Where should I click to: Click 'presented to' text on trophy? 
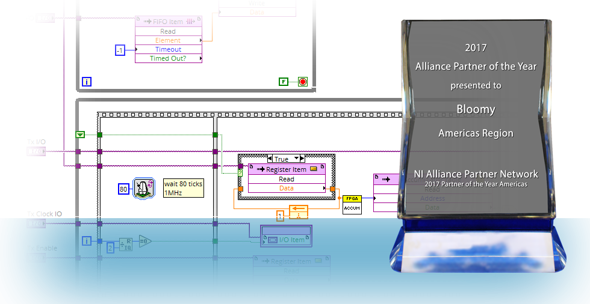(476, 85)
